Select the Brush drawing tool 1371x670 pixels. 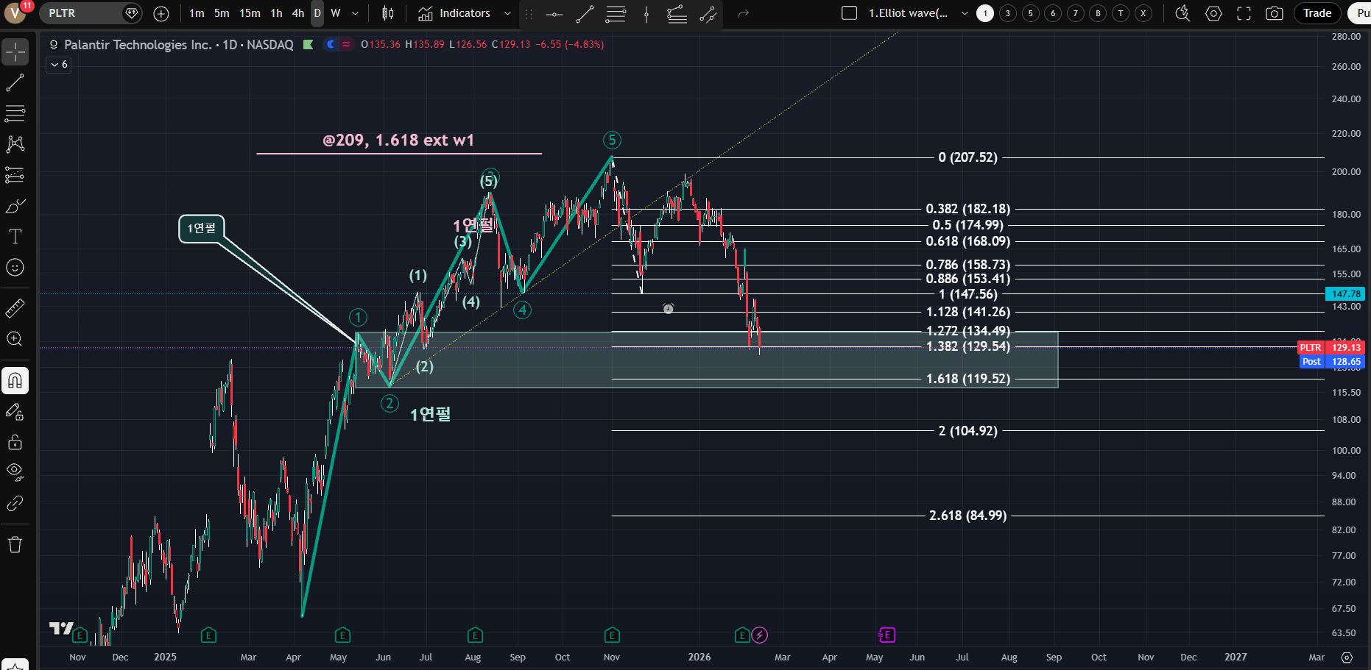click(15, 206)
